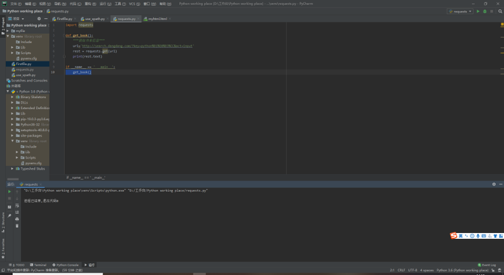Start debugging with the green bug icon
The width and height of the screenshot is (504, 275).
point(485,11)
